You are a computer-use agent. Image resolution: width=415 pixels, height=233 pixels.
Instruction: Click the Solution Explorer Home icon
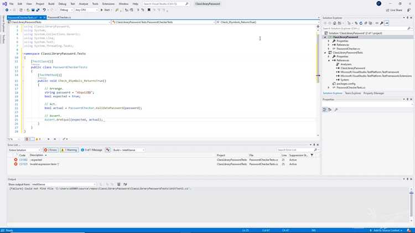tap(335, 23)
